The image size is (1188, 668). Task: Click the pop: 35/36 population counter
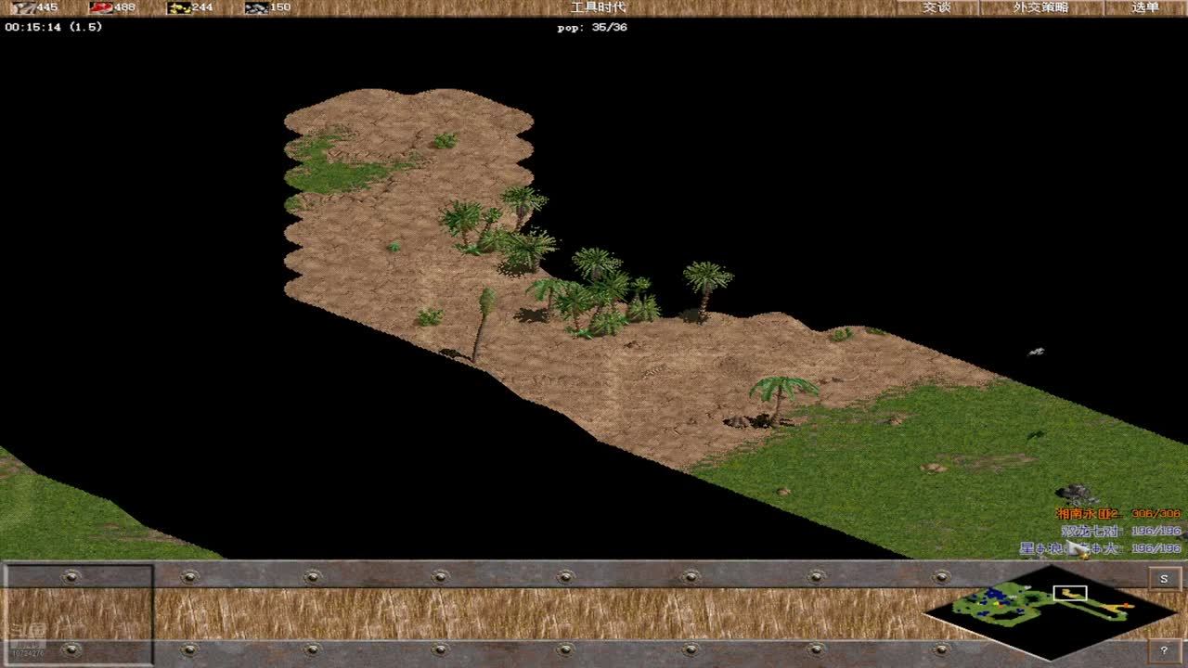pos(591,28)
